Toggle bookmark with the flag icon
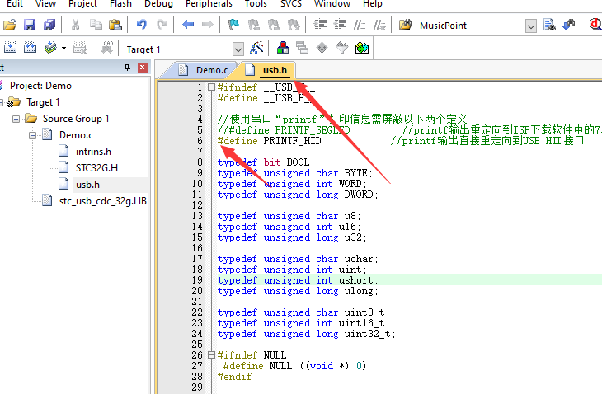Image resolution: width=602 pixels, height=394 pixels. coord(234,26)
